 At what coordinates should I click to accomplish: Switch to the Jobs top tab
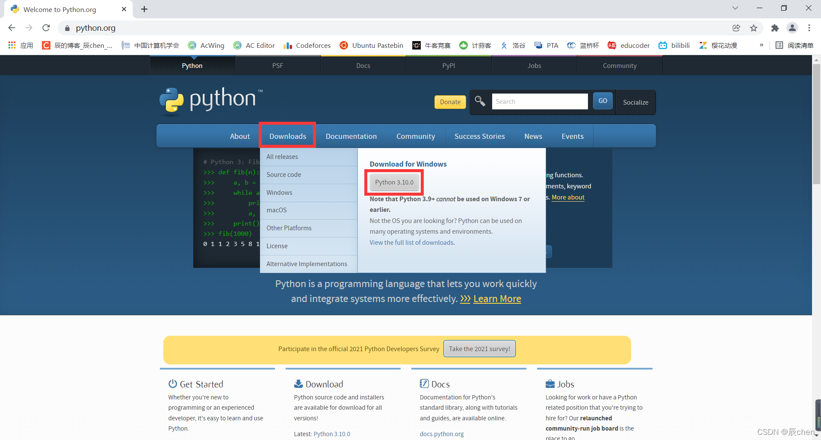coord(534,65)
